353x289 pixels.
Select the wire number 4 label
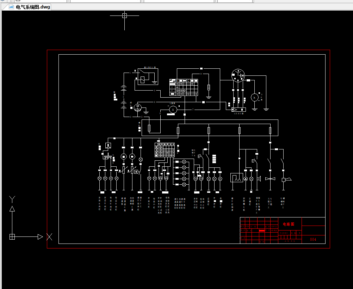coord(154,91)
